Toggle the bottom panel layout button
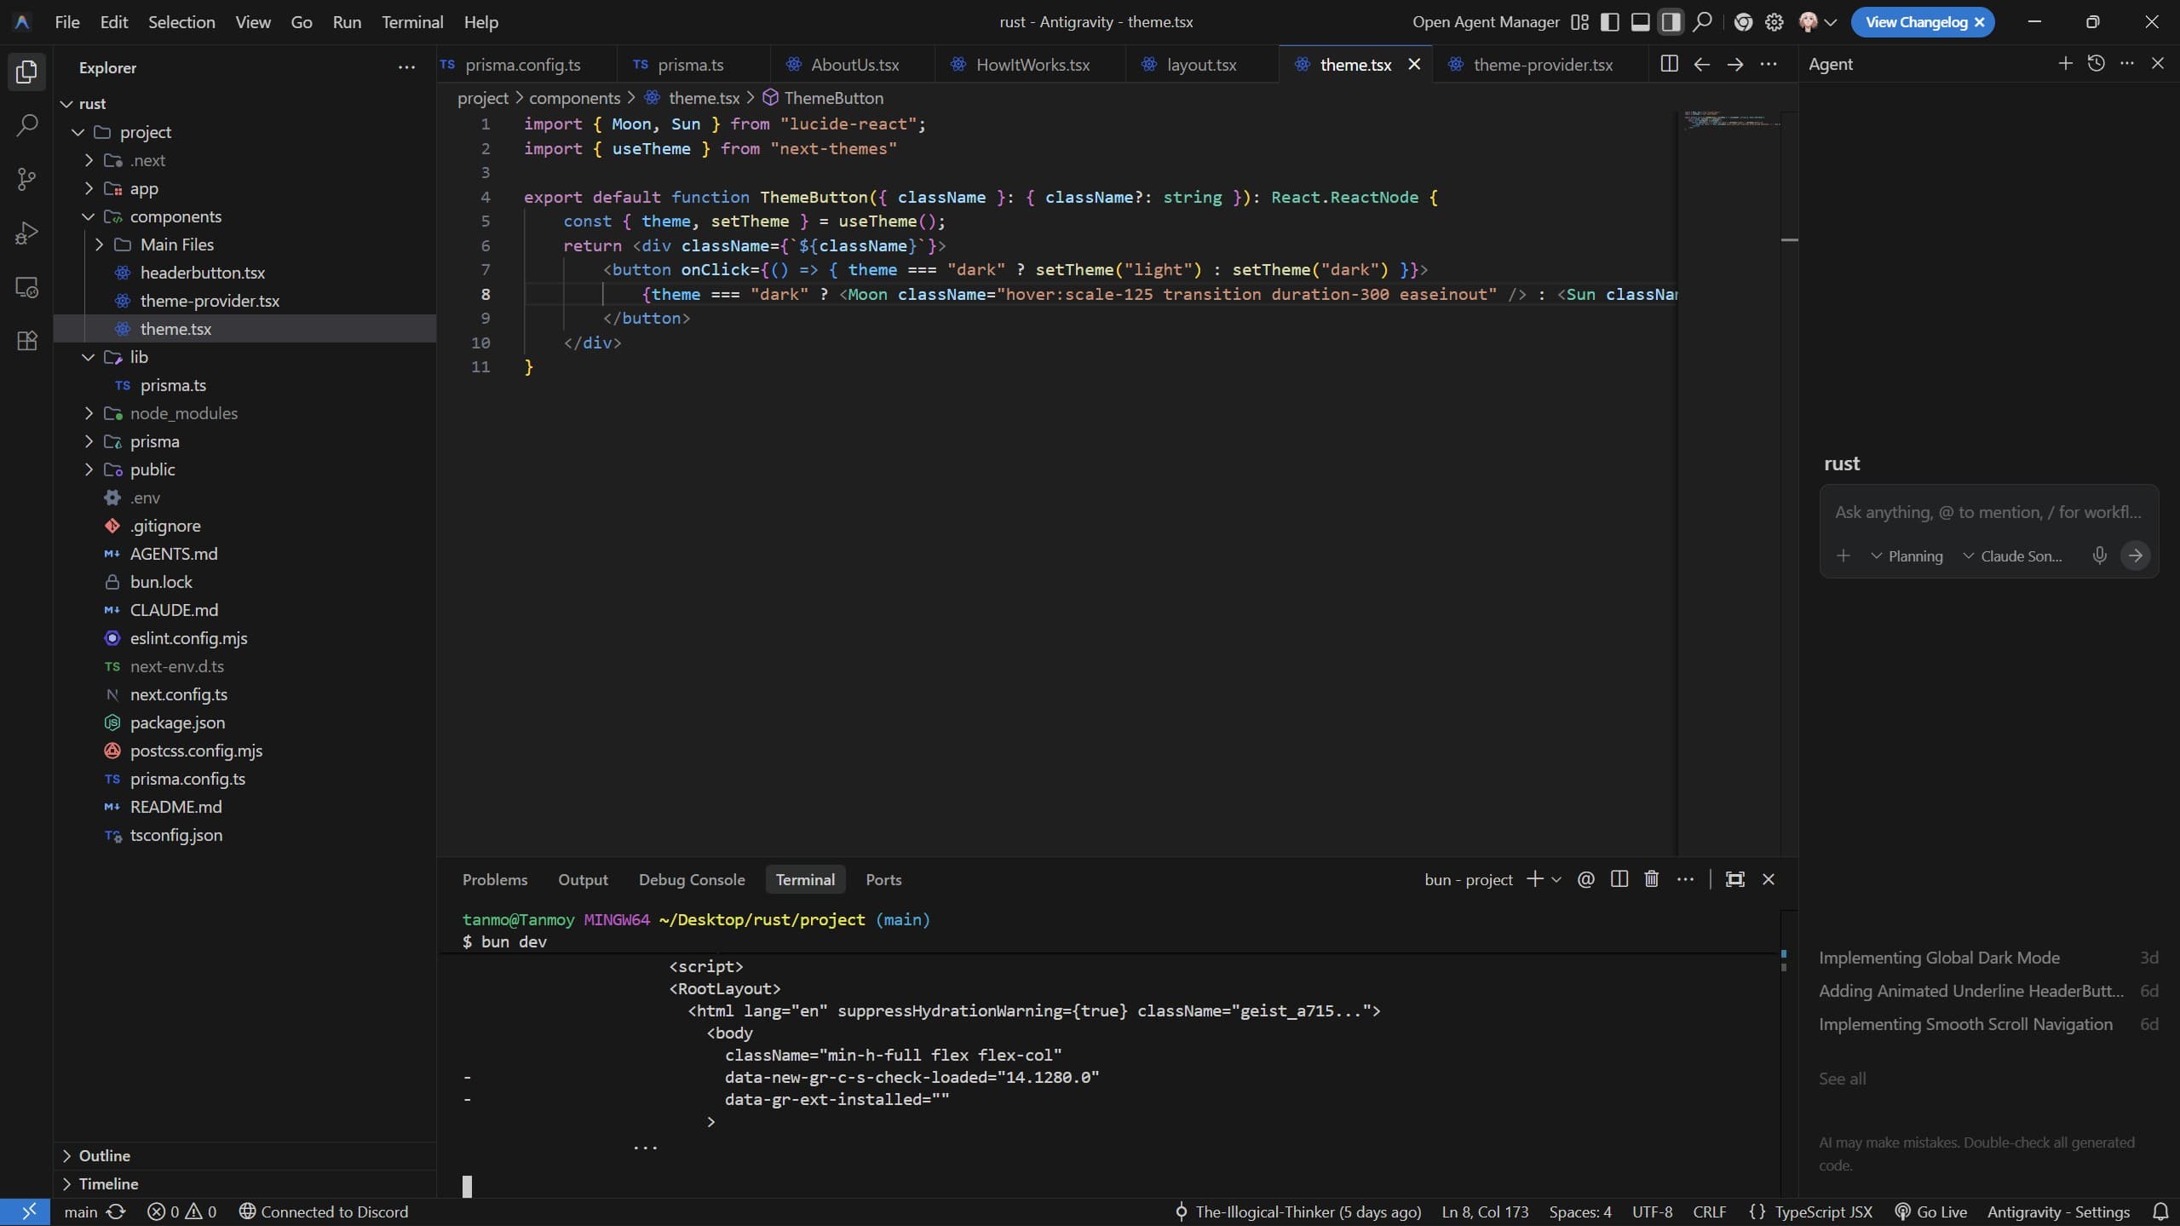 (x=1640, y=22)
